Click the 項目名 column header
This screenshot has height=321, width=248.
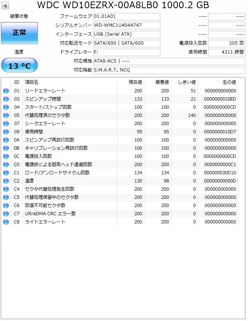pyautogui.click(x=32, y=82)
